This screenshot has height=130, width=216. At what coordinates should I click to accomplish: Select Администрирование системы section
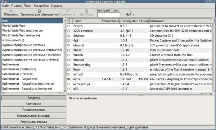[32, 45]
